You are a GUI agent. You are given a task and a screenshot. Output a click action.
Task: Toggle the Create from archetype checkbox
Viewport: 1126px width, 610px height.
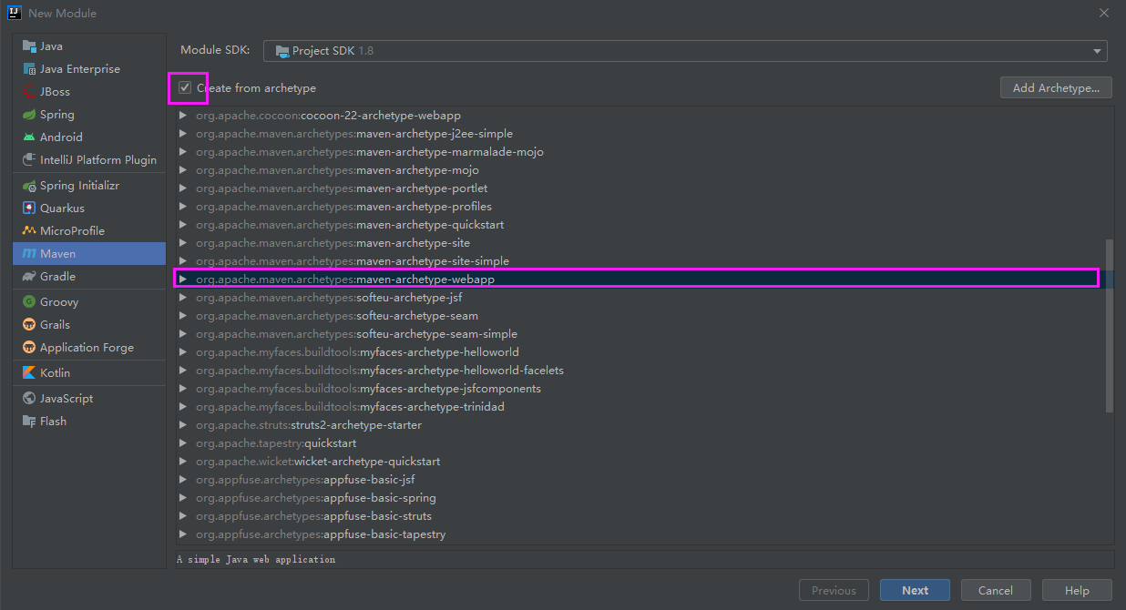[185, 88]
